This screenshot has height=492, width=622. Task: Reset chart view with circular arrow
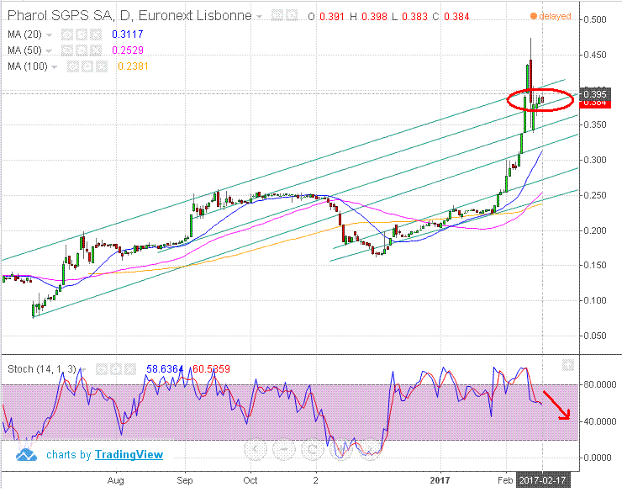pos(312,450)
